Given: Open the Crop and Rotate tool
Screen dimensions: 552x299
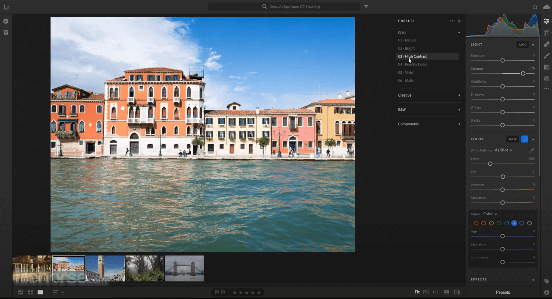Looking at the screenshot, I should click(546, 33).
